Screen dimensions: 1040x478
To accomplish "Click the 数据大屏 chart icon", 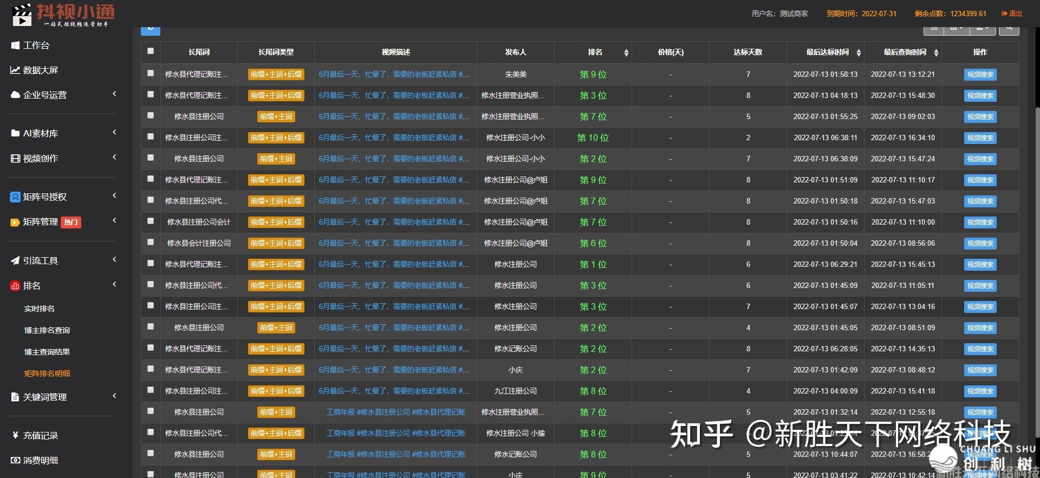I will pos(15,70).
